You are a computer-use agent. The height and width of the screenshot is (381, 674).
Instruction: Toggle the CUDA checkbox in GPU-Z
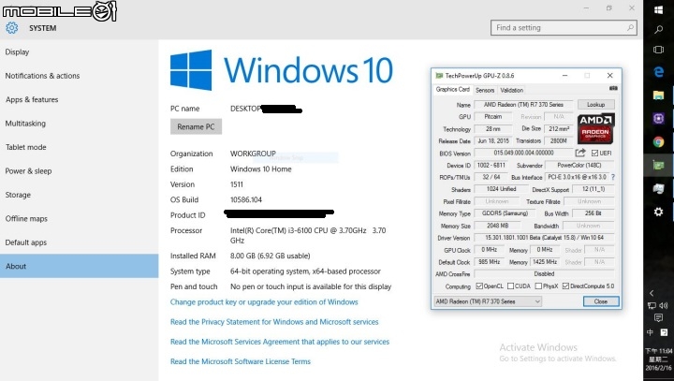[511, 286]
